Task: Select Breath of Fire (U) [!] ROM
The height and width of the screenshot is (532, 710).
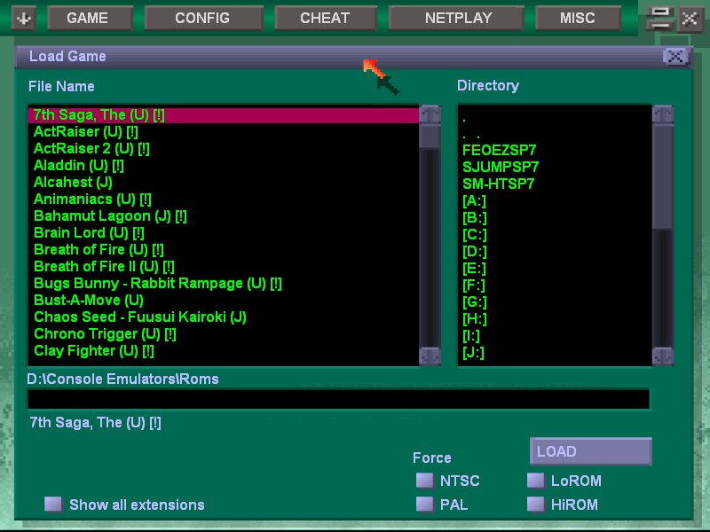Action: pyautogui.click(x=224, y=250)
